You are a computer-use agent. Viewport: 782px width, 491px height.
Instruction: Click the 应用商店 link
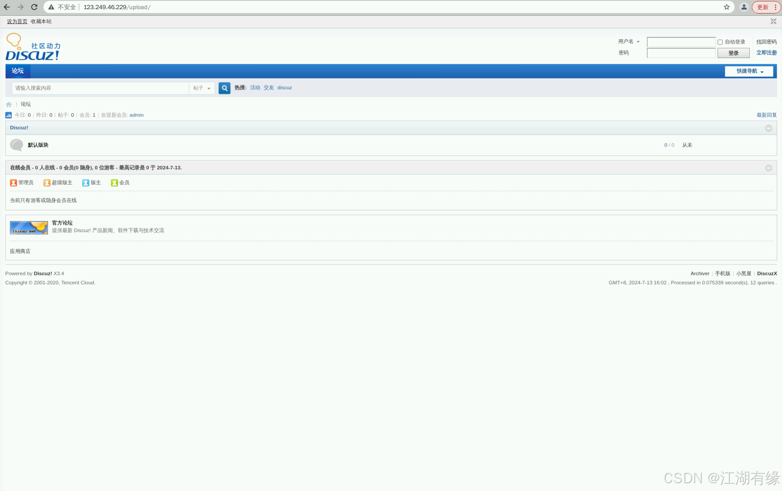pyautogui.click(x=20, y=251)
